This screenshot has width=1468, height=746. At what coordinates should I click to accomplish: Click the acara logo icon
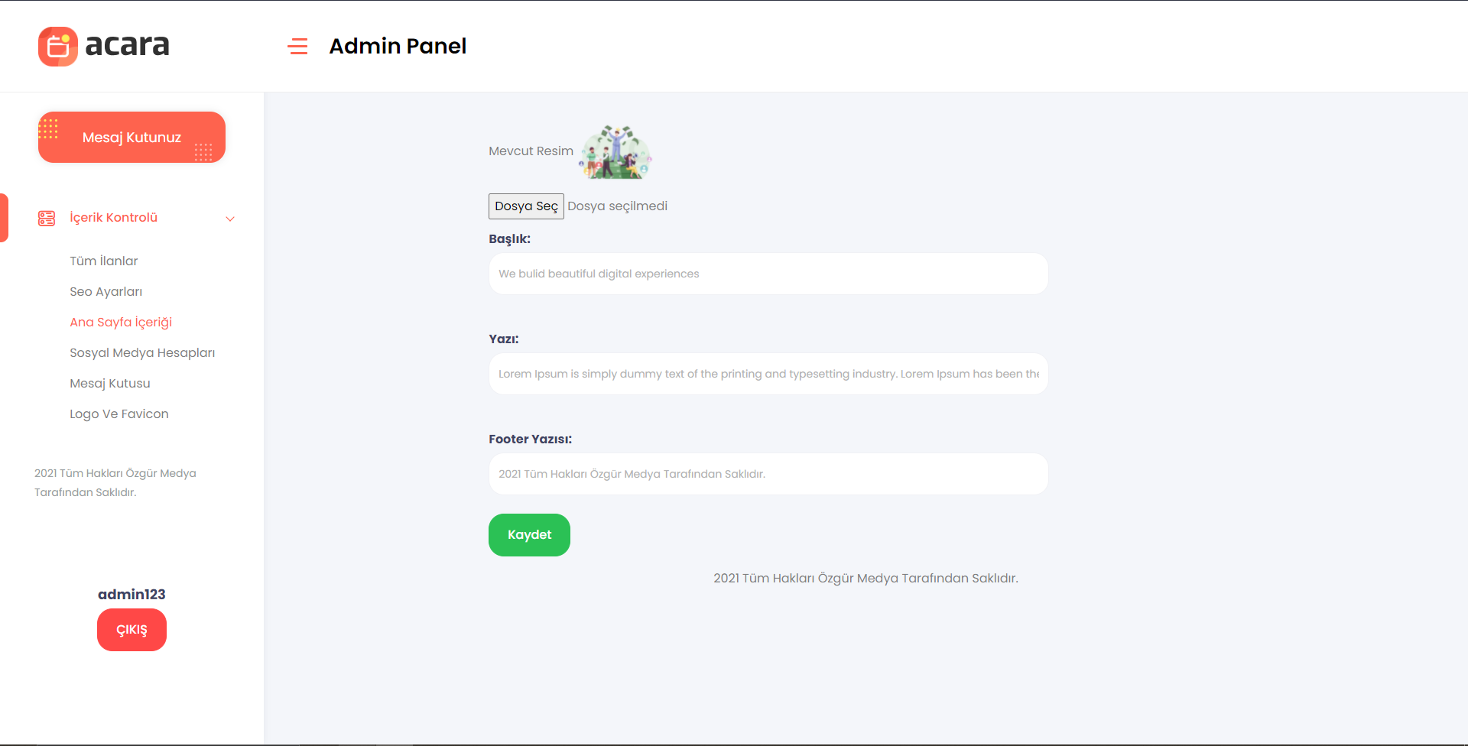58,47
